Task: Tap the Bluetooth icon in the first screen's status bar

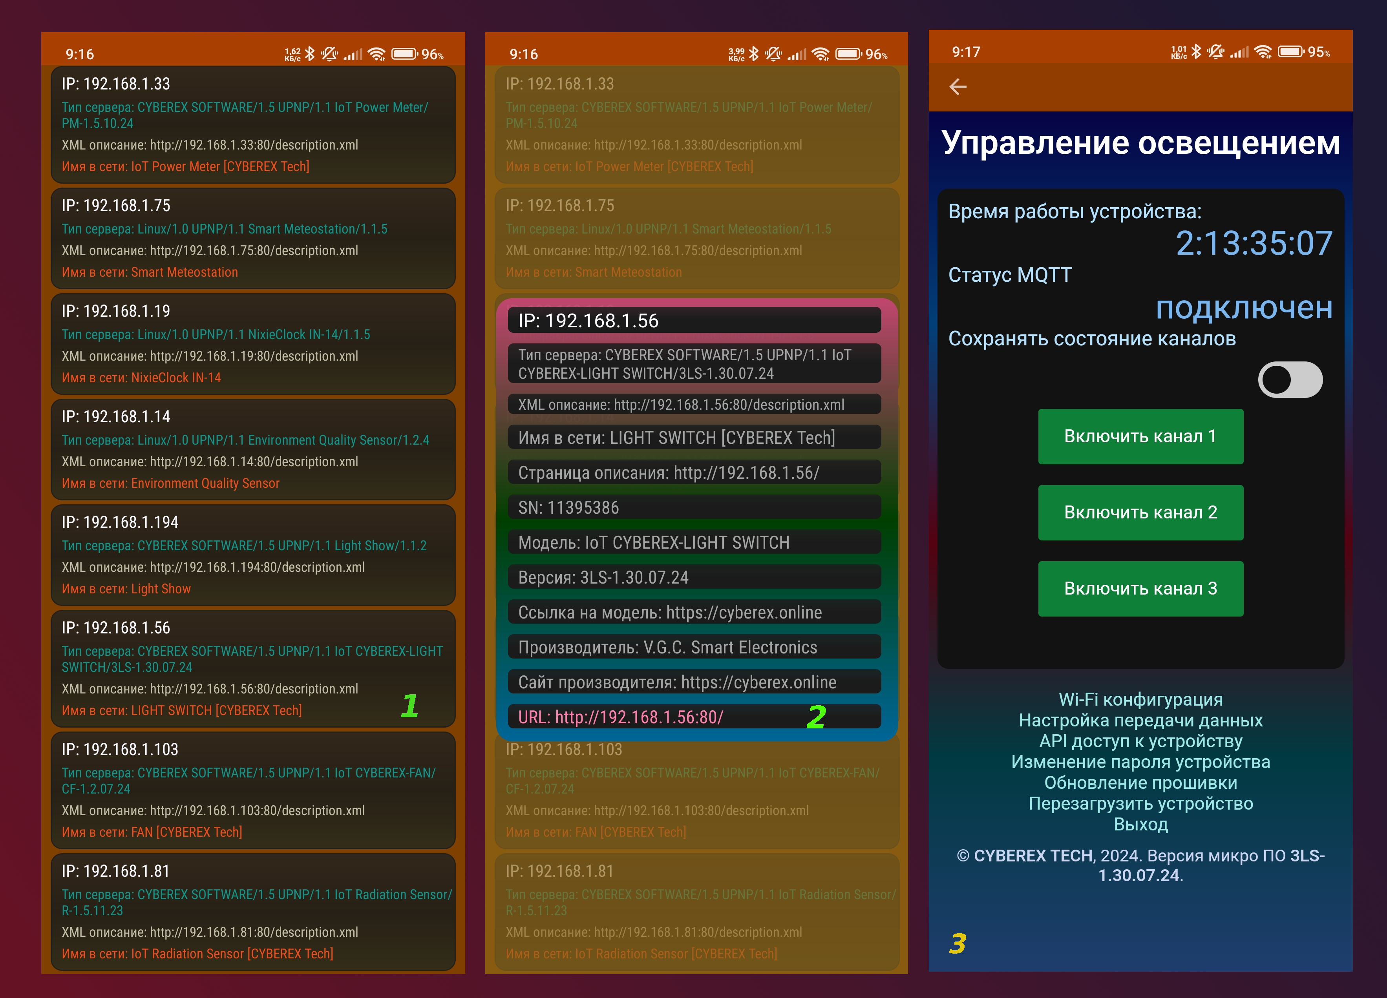Action: click(x=310, y=54)
